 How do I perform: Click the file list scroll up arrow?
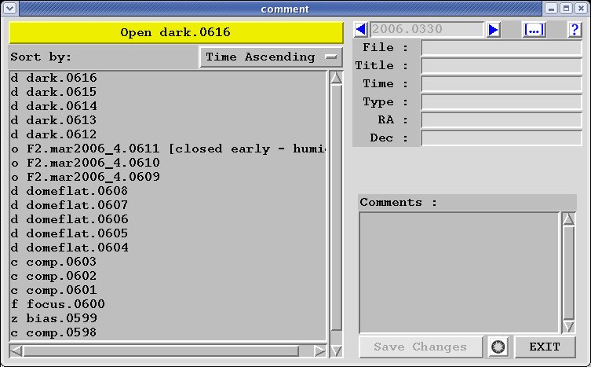pos(336,78)
